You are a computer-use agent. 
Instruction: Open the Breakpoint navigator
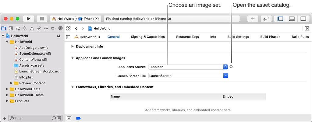click(x=53, y=28)
